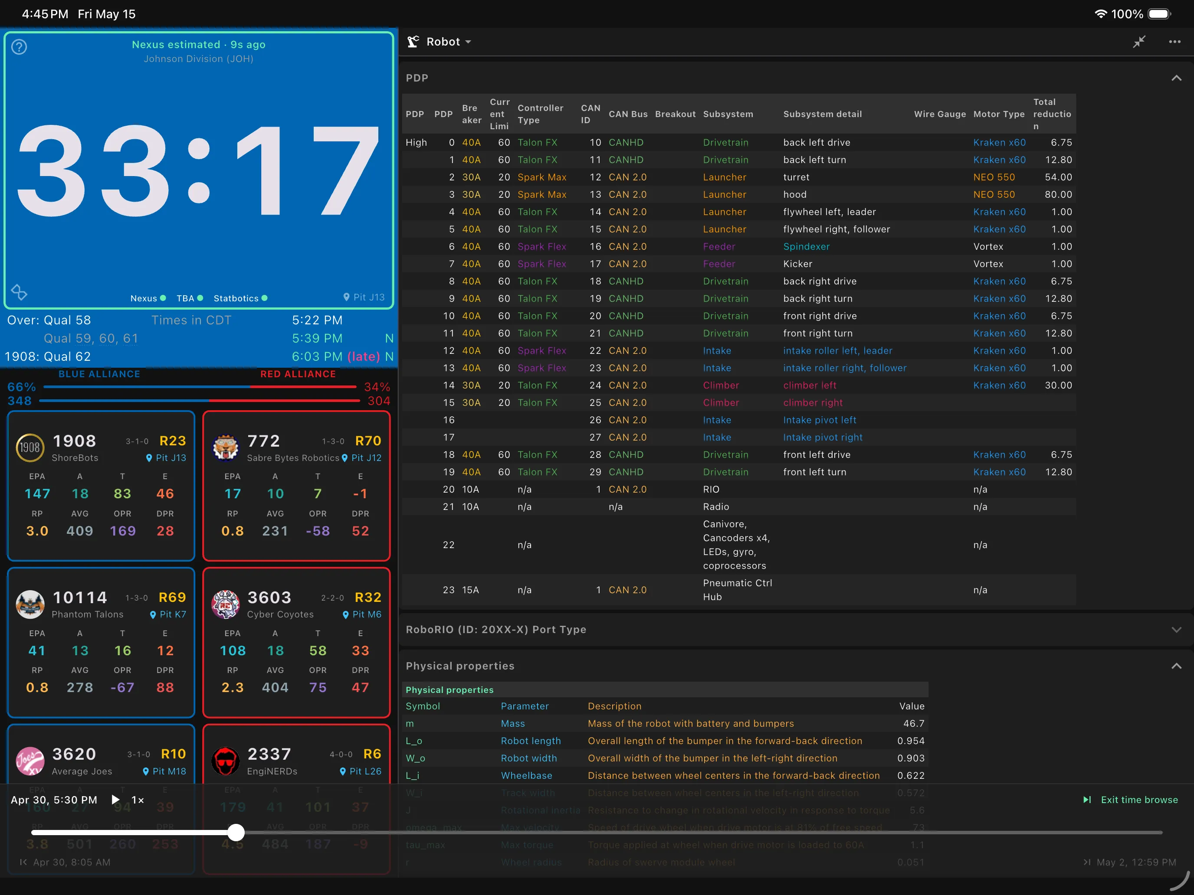
Task: Select the 33:17 countdown timer
Action: coord(199,170)
